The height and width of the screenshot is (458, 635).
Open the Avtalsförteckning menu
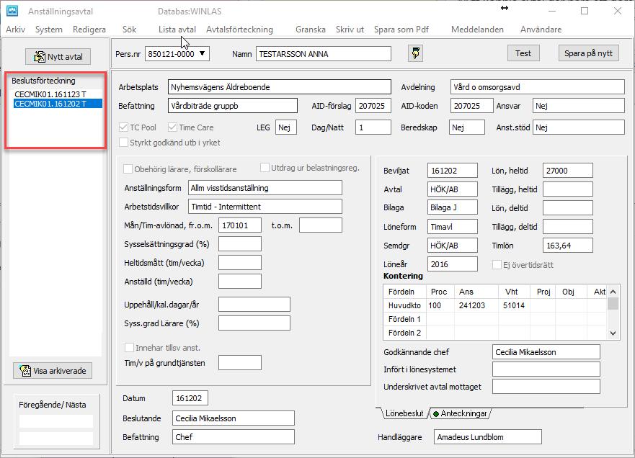click(x=239, y=30)
